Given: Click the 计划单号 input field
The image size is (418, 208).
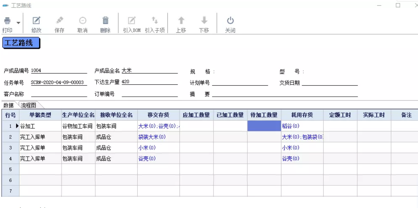Looking at the screenshot, I should (x=240, y=83).
